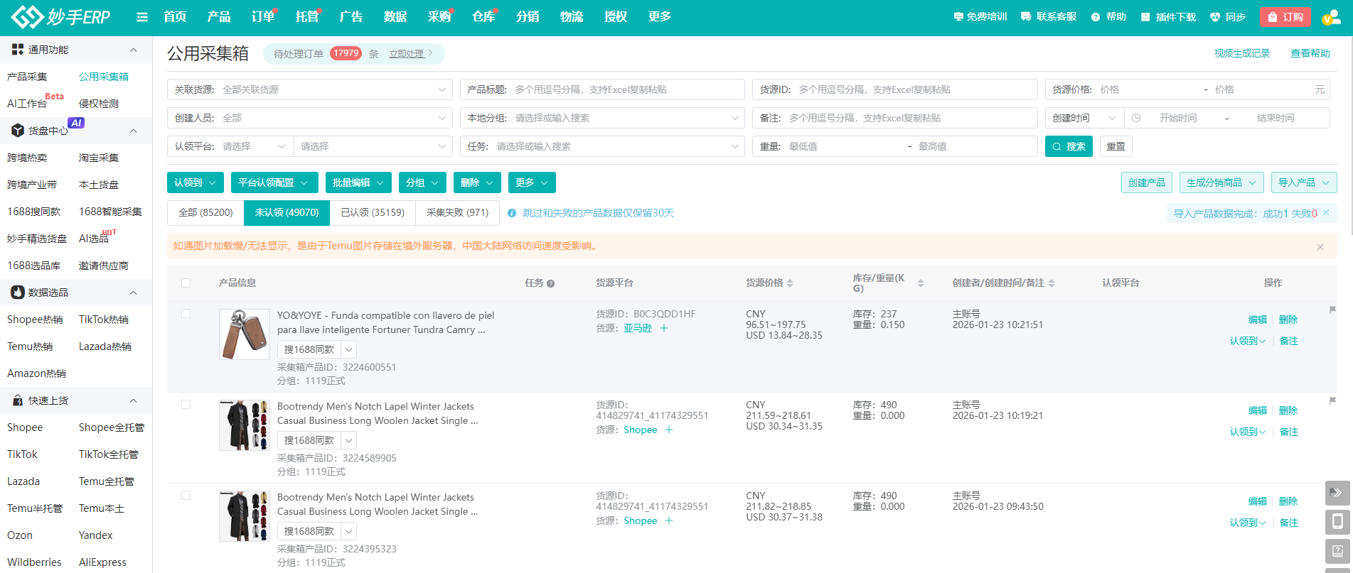Collapse the 通用功能 sidebar section
Viewport: 1353px width, 573px height.
pyautogui.click(x=133, y=50)
